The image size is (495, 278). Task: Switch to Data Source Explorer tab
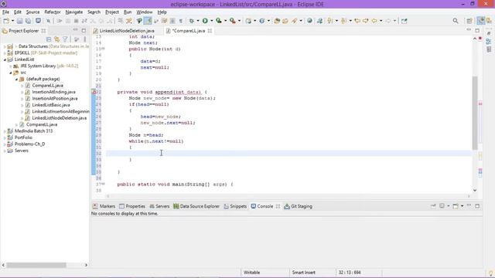click(196, 206)
